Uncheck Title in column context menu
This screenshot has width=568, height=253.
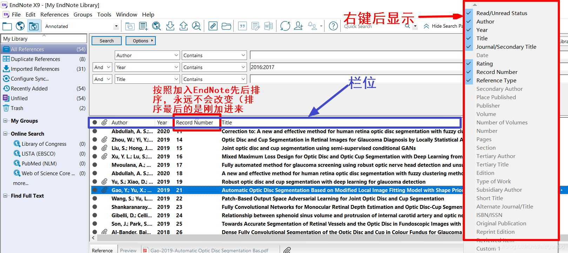[482, 39]
